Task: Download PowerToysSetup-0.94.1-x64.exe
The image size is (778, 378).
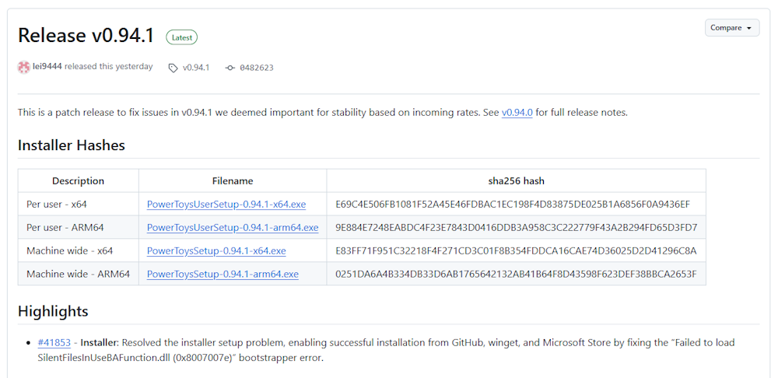Action: pyautogui.click(x=216, y=250)
